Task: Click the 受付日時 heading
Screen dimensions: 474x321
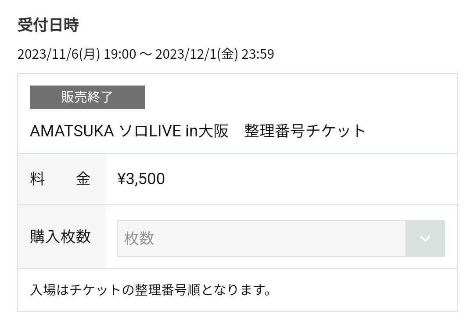Action: (x=48, y=25)
